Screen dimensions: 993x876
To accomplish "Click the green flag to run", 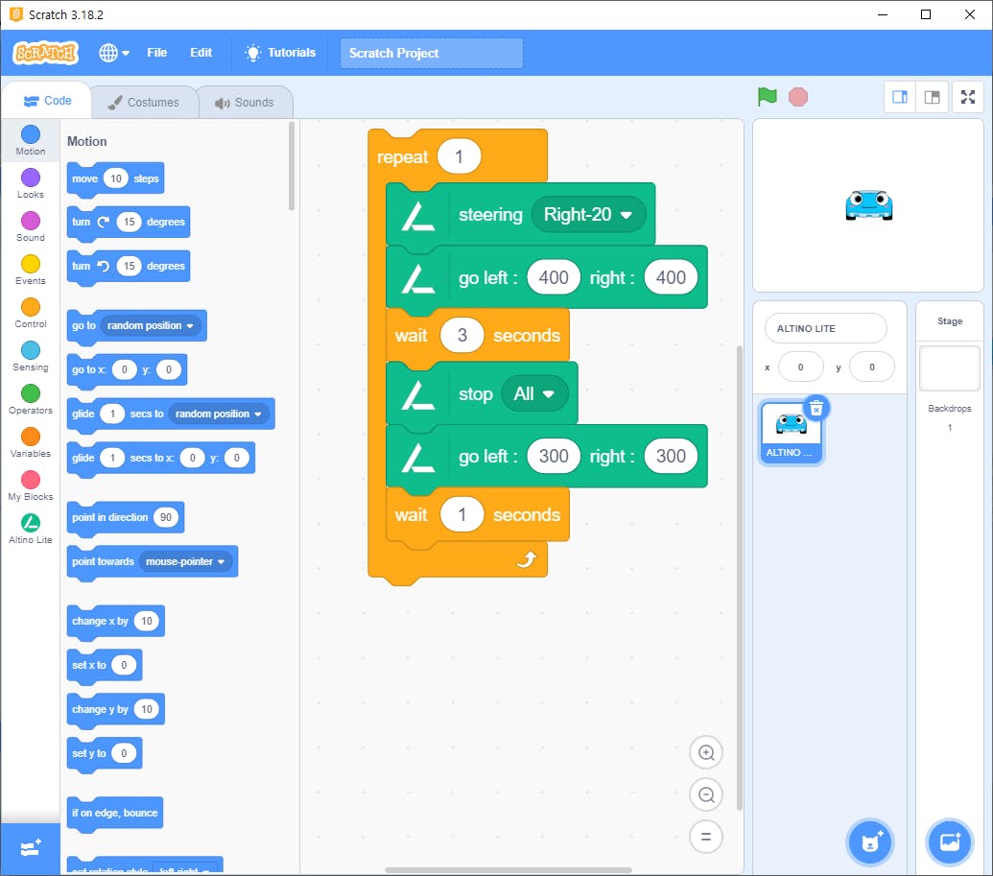I will coord(767,97).
